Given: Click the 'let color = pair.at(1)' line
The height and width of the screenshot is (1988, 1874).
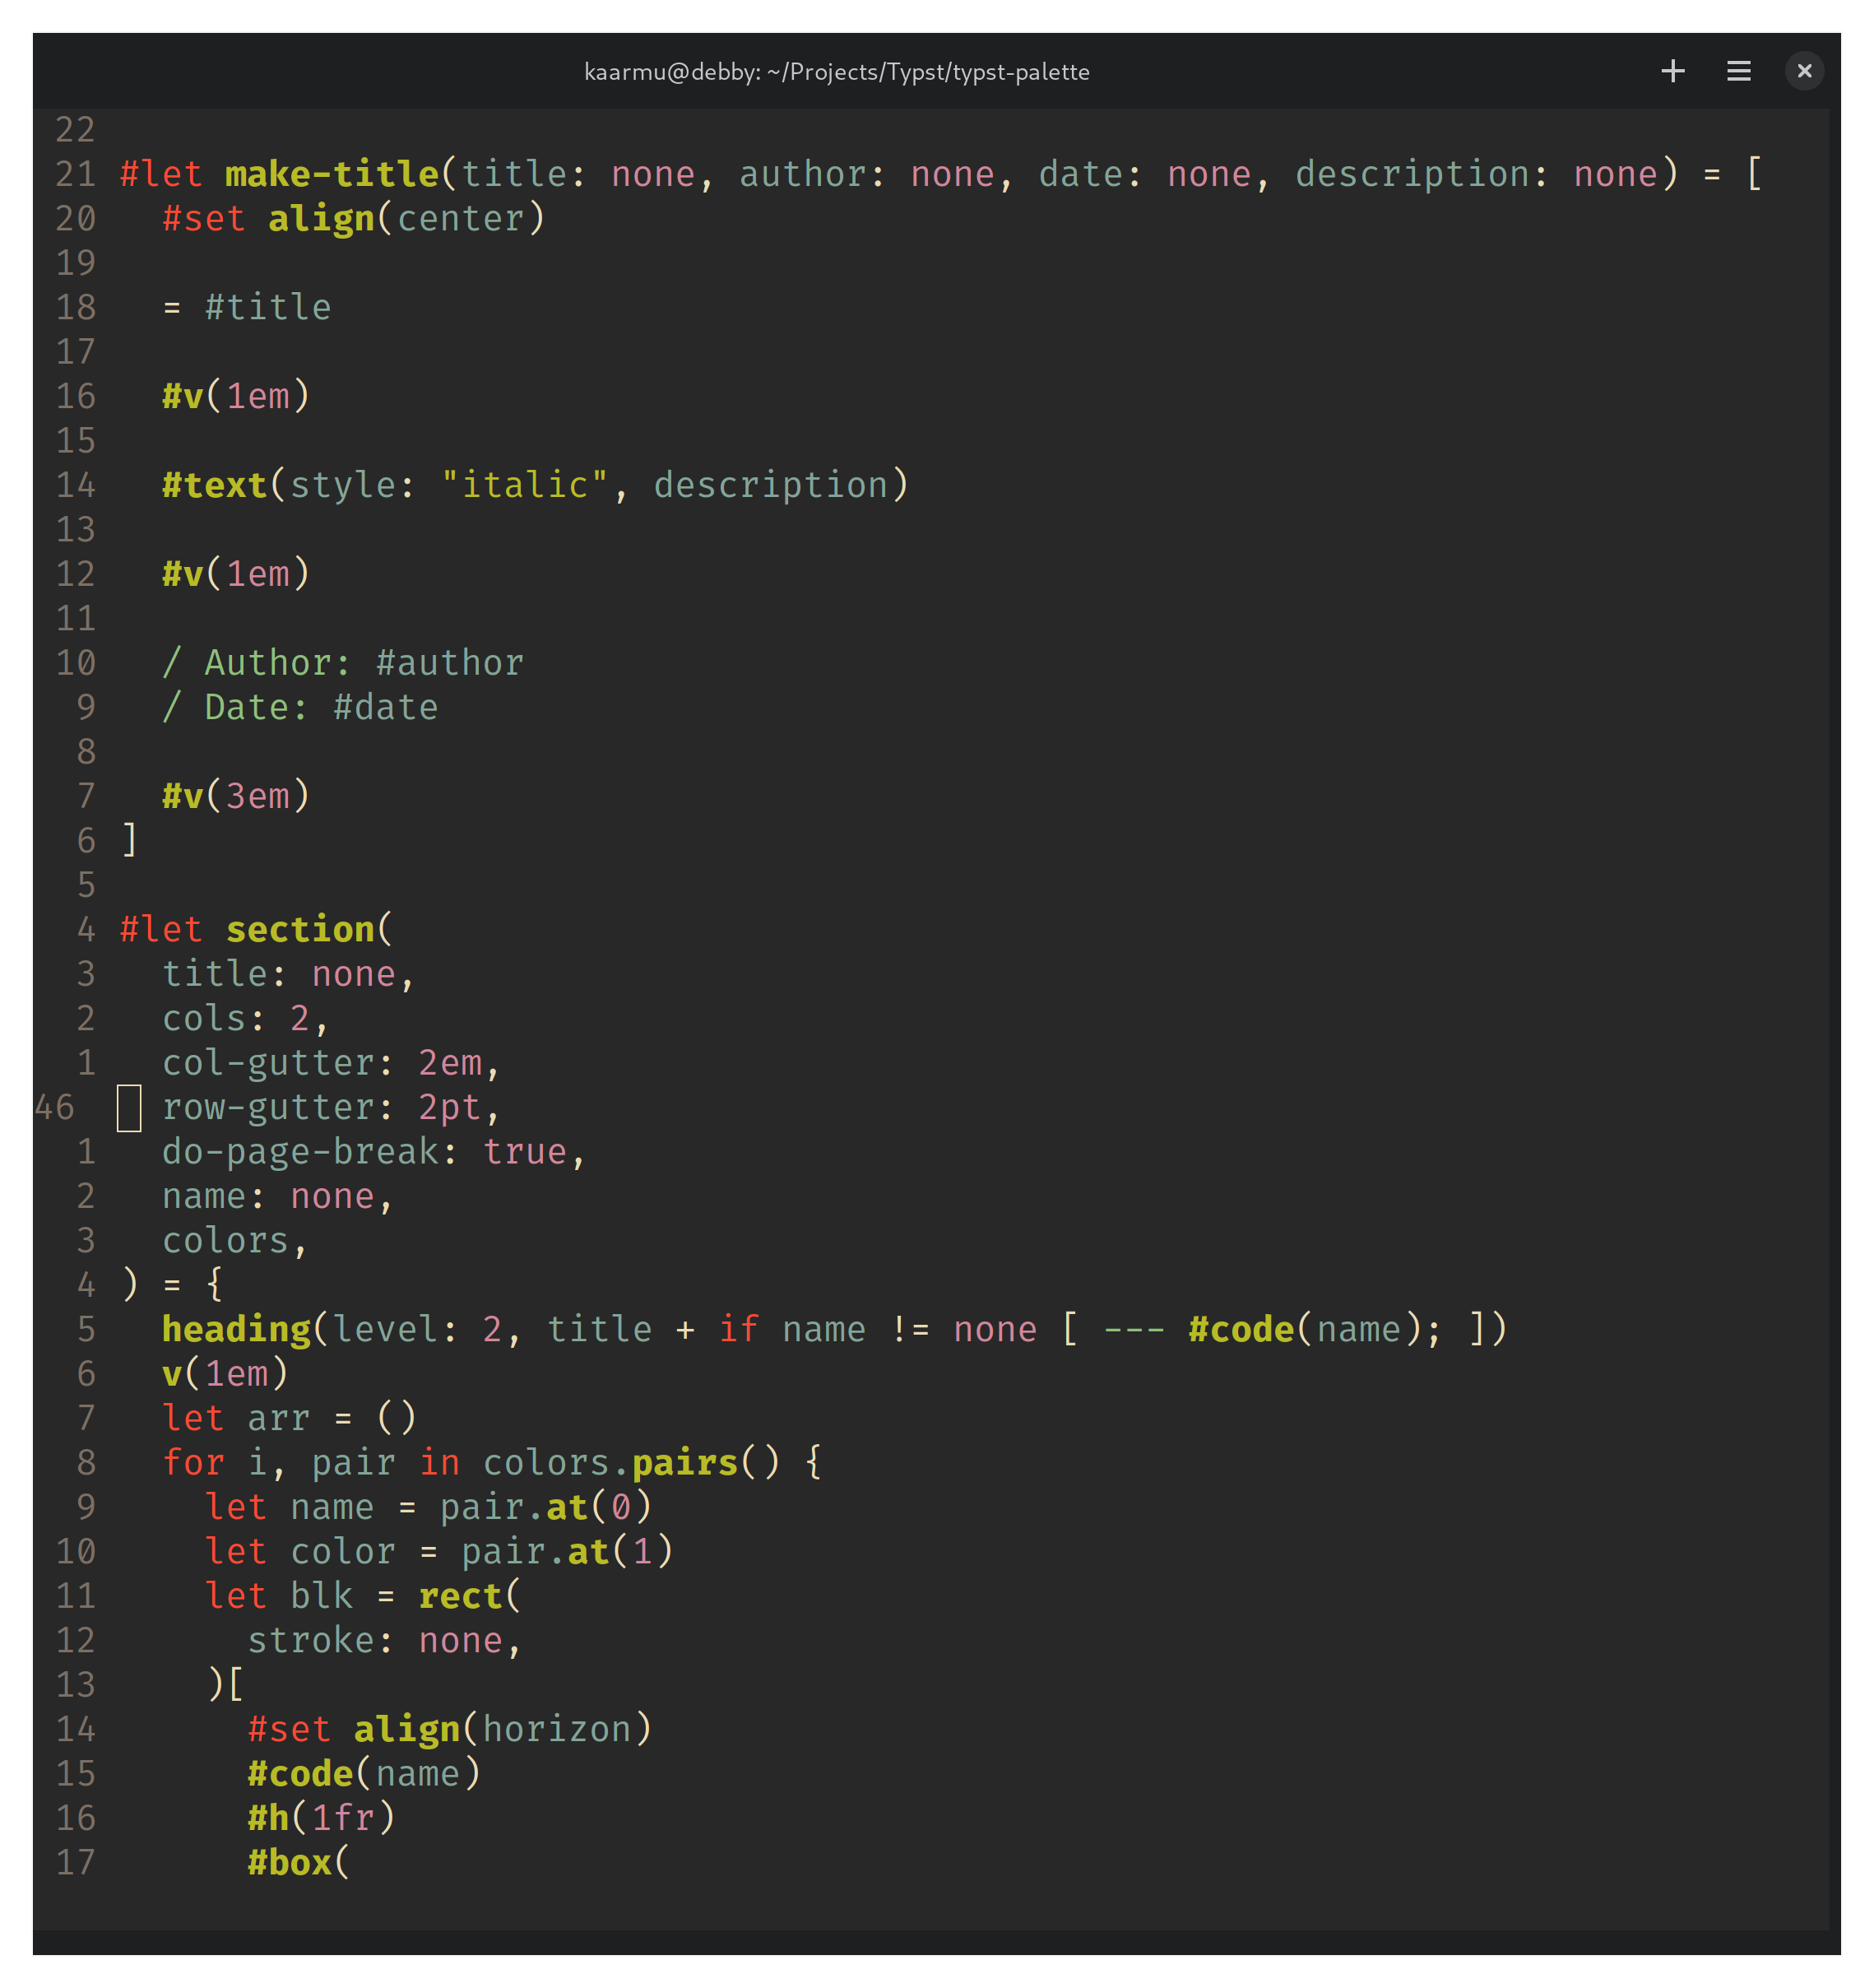Looking at the screenshot, I should [439, 1551].
